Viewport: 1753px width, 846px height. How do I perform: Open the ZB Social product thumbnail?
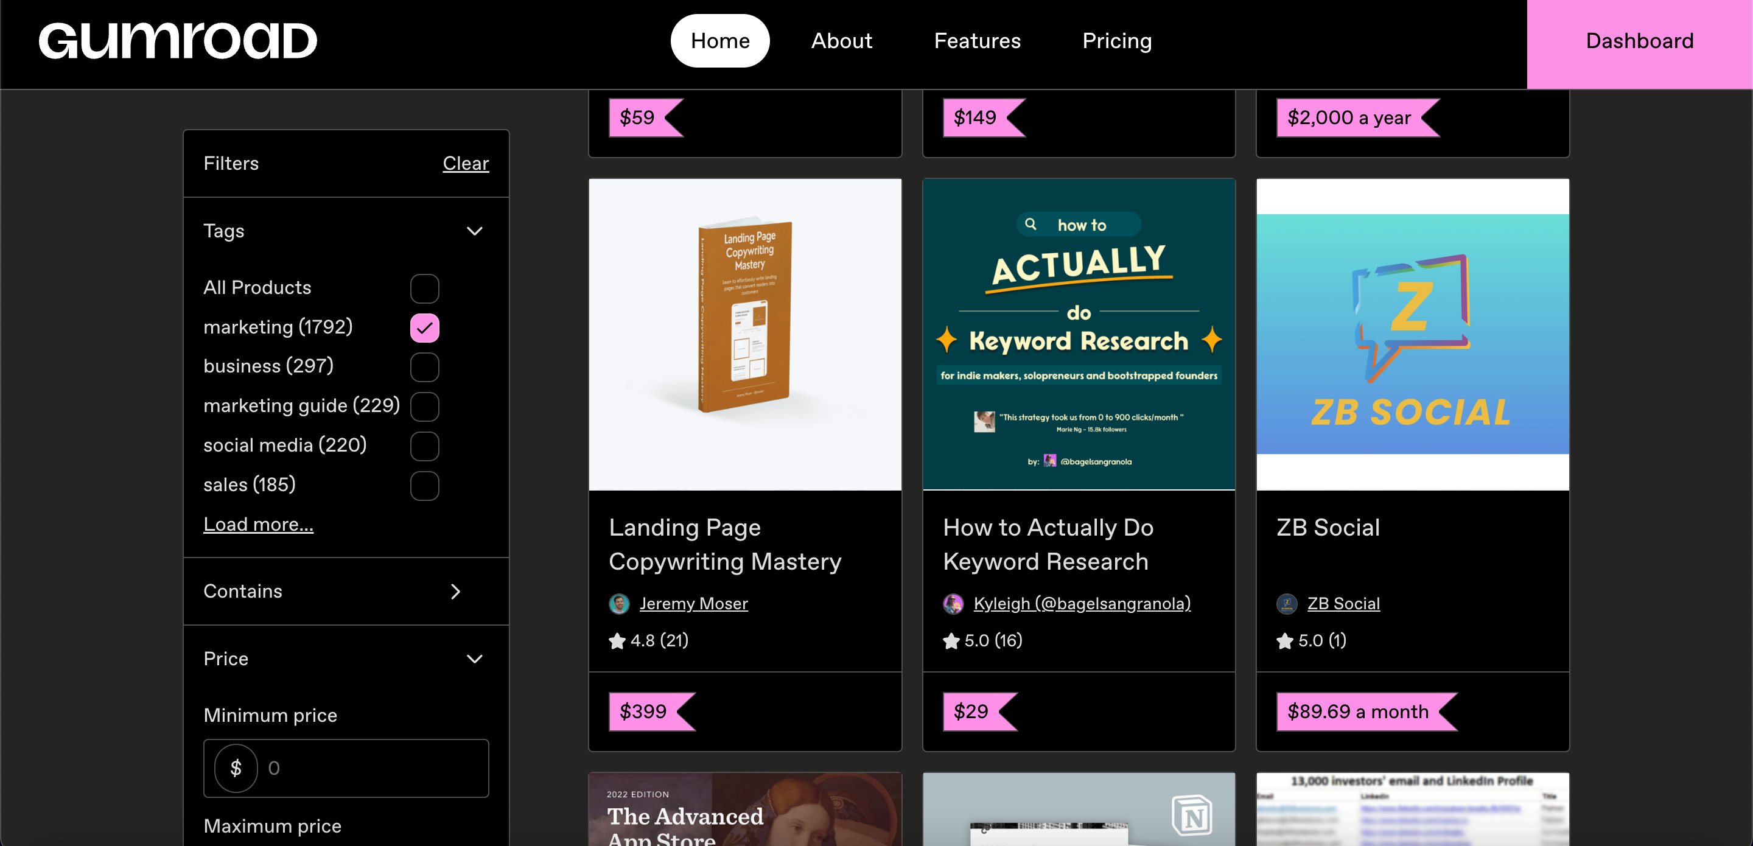click(1412, 334)
